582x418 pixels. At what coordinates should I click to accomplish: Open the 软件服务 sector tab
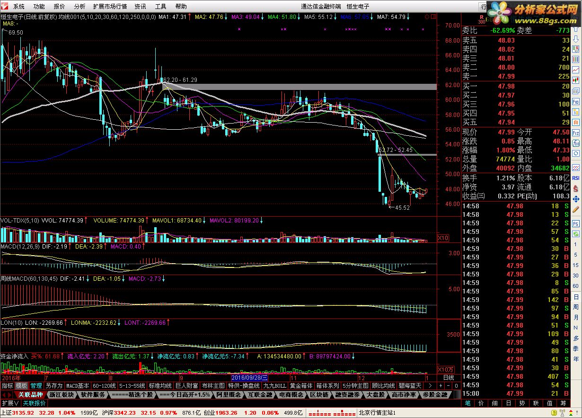[x=93, y=394]
